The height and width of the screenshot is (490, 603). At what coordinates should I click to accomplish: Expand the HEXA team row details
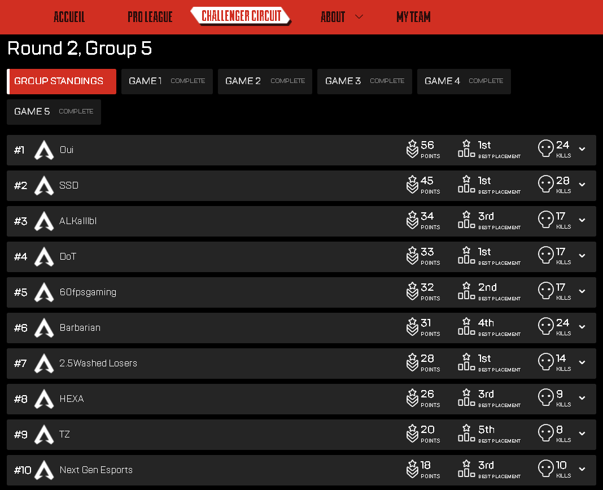tap(582, 398)
